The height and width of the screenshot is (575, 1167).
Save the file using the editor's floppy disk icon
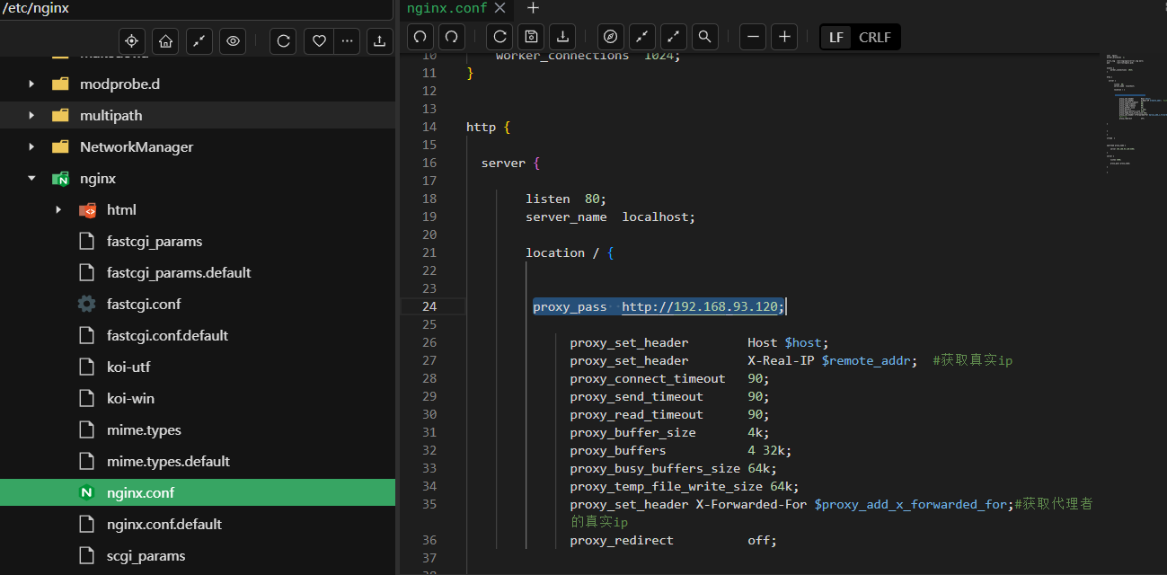[x=531, y=37]
